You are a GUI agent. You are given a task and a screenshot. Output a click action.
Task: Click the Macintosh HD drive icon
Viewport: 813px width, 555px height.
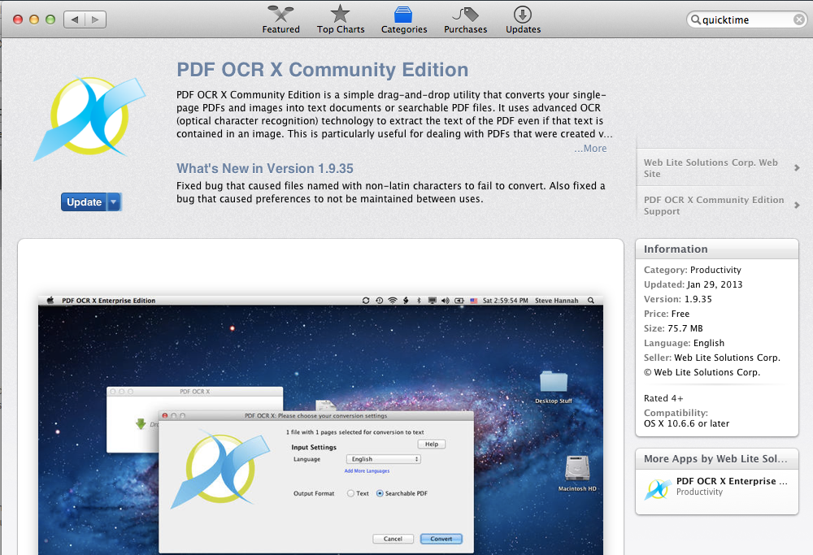pos(577,468)
